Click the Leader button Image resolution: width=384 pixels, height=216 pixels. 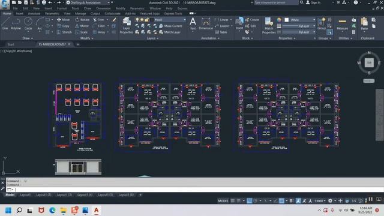tap(223, 26)
